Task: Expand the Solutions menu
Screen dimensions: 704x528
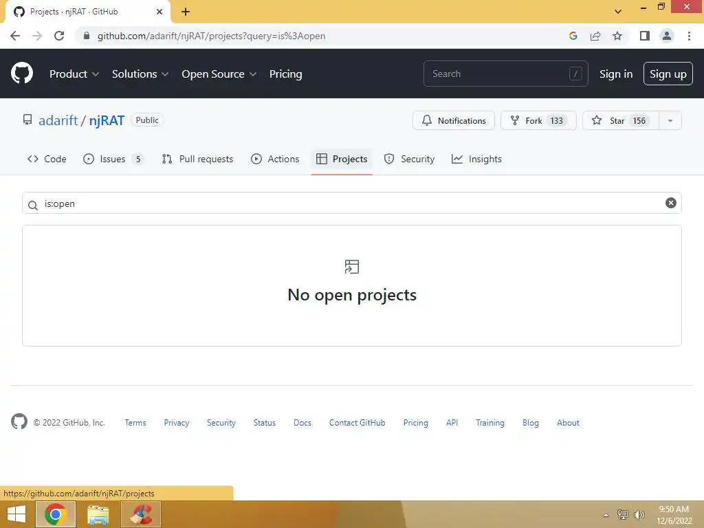Action: click(x=140, y=74)
